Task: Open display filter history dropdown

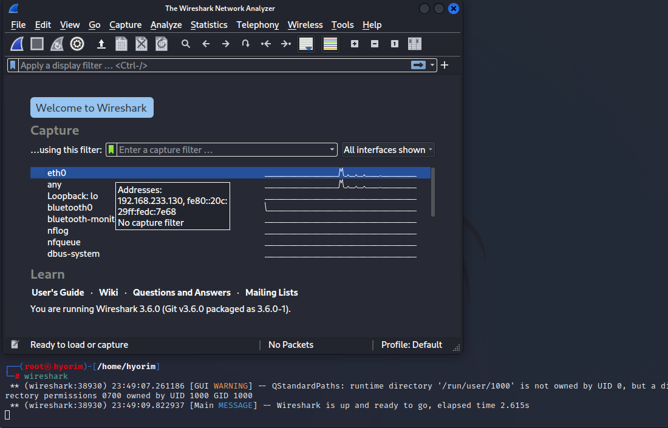Action: click(432, 65)
